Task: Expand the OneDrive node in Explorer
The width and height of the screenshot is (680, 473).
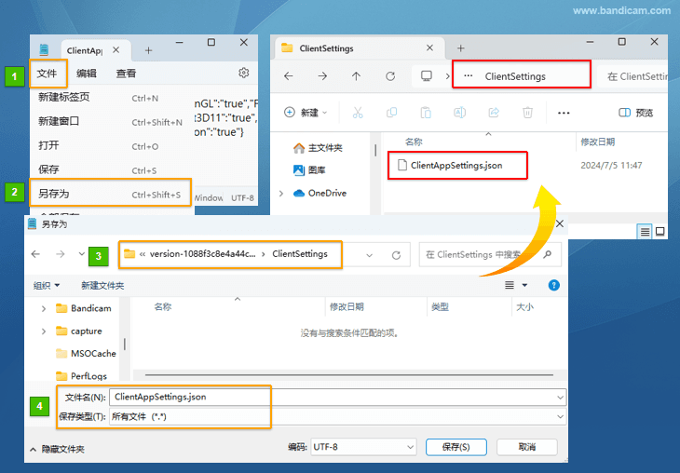Action: (281, 193)
